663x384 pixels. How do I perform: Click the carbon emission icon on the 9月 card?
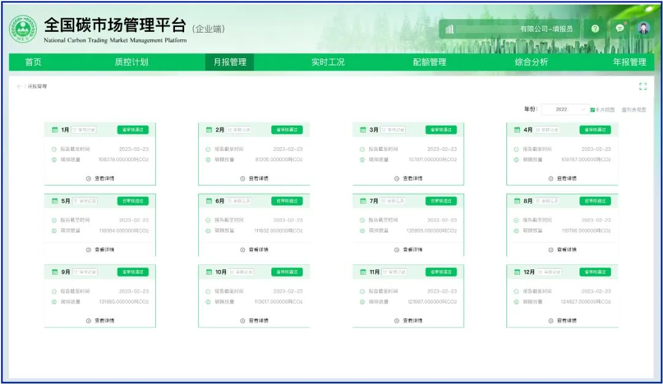pyautogui.click(x=53, y=302)
